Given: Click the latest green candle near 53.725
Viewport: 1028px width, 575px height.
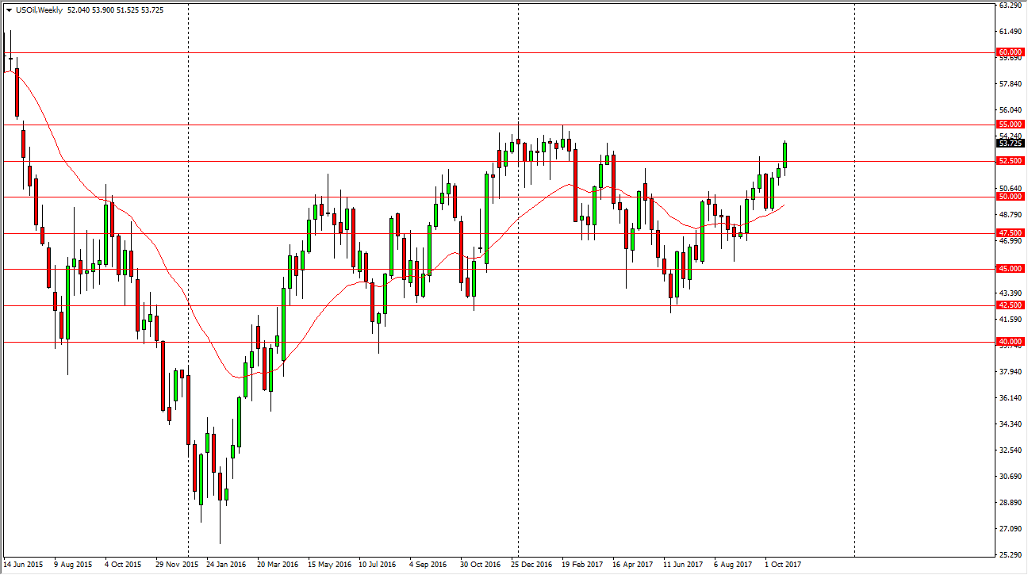Looking at the screenshot, I should click(x=785, y=155).
